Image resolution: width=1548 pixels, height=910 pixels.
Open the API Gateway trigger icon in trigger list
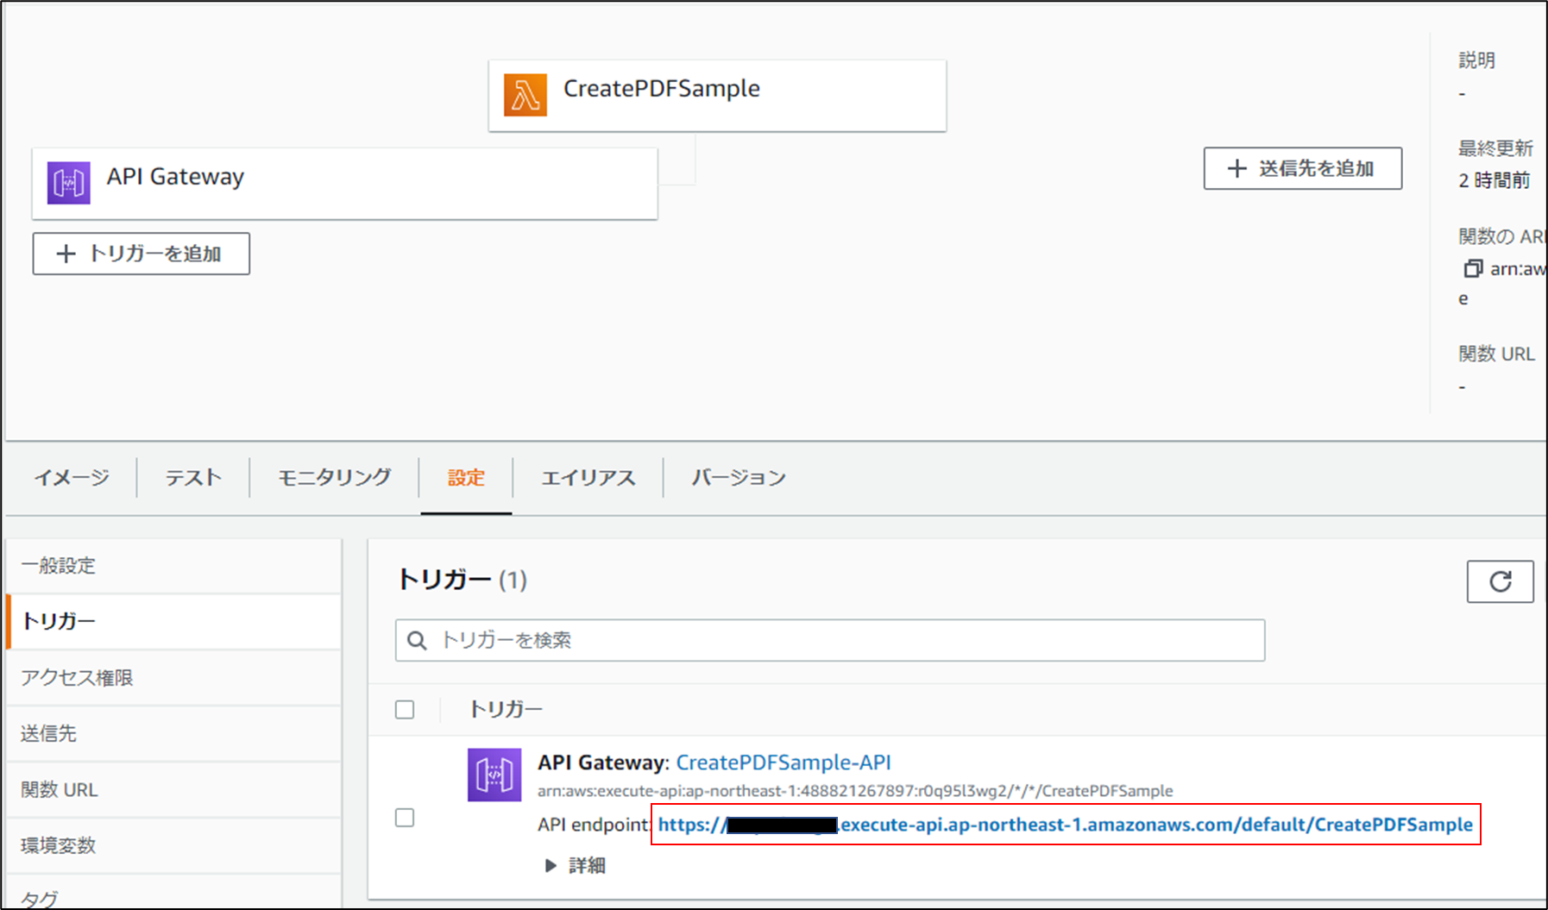pyautogui.click(x=494, y=775)
